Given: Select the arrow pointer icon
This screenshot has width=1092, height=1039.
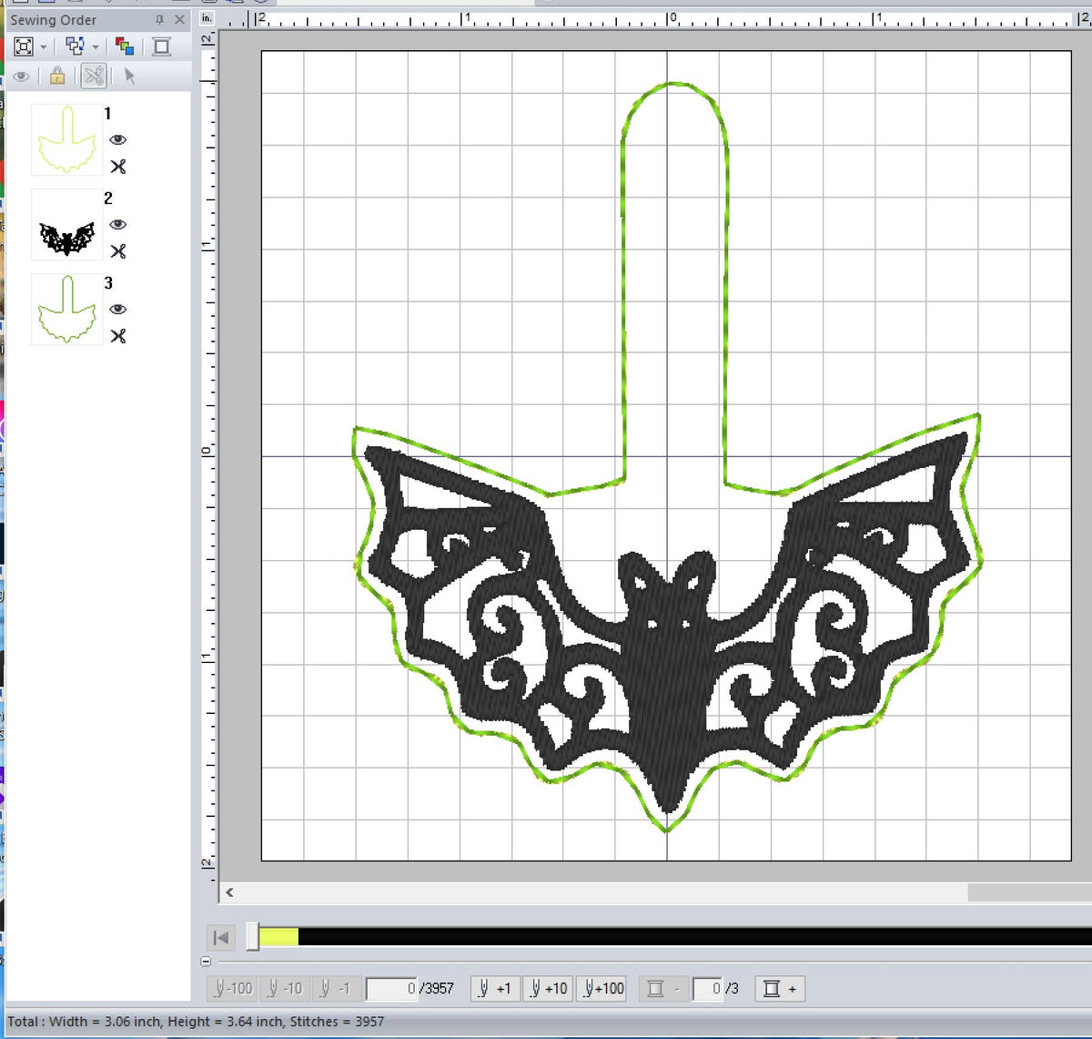Looking at the screenshot, I should coord(130,76).
